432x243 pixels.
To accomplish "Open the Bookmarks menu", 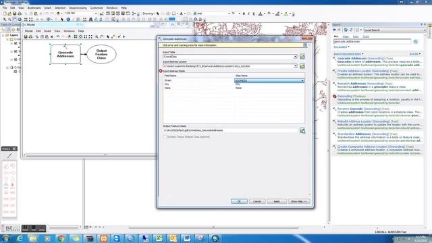I will [x=34, y=8].
